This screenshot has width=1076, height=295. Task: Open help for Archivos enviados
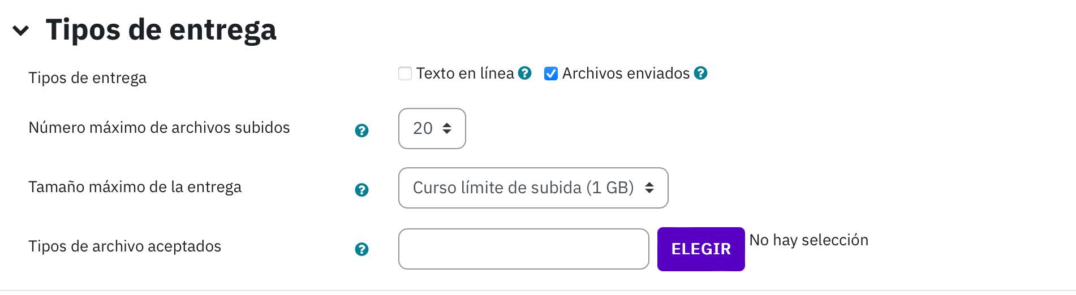pos(700,73)
